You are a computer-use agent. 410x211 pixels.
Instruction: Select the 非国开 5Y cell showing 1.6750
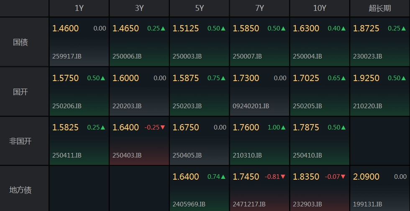click(x=199, y=141)
